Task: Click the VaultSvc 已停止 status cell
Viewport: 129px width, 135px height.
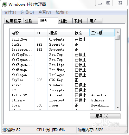Action: click(80, 39)
